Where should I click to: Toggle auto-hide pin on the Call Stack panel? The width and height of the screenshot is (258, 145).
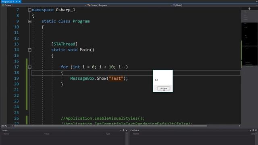253,130
